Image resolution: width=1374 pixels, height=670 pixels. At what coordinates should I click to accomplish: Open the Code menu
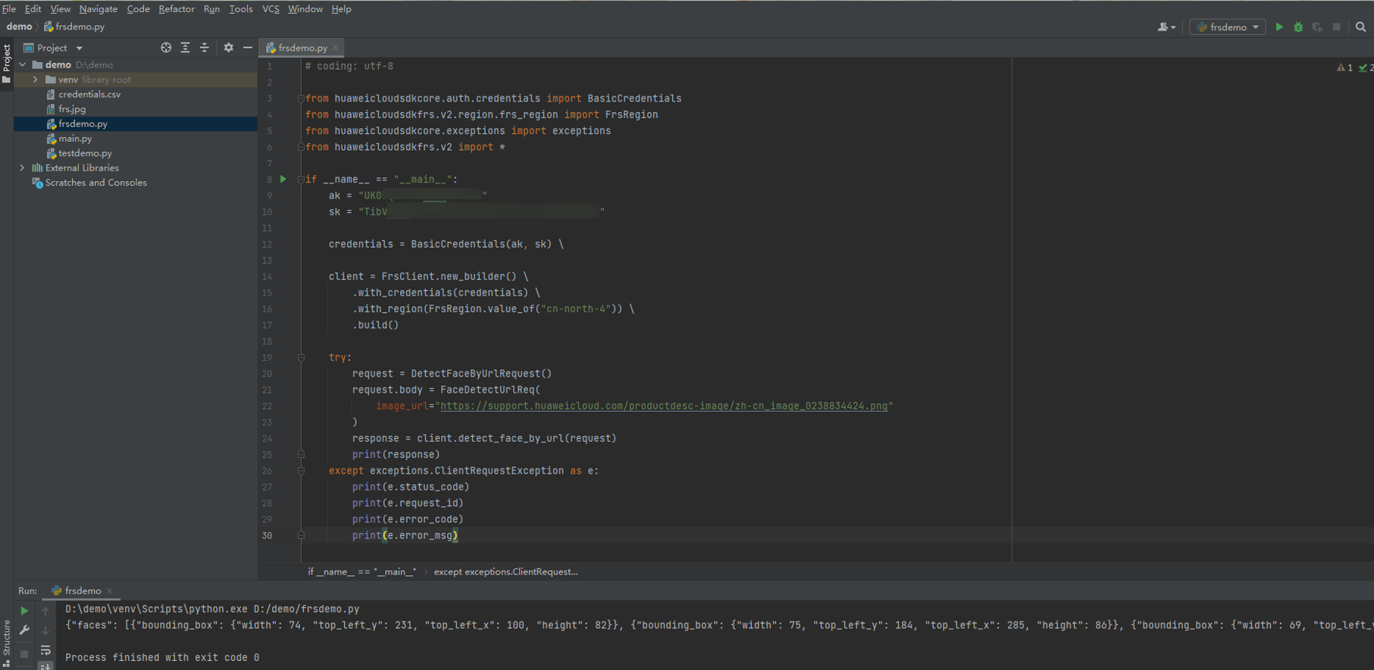pos(138,9)
